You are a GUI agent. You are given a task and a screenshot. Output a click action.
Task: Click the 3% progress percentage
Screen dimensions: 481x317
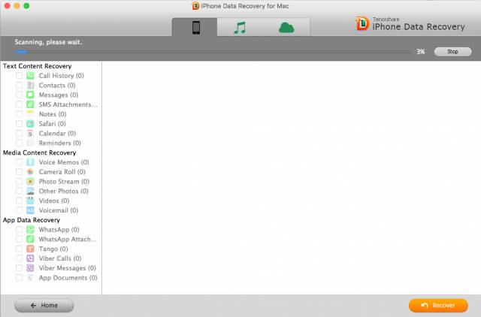(x=421, y=52)
